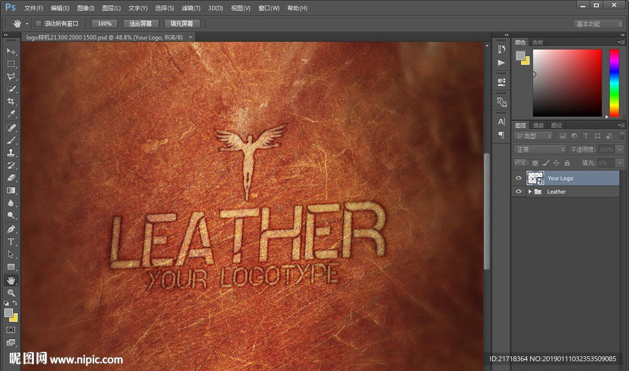The image size is (629, 371).
Task: Select the Brush tool
Action: coord(11,140)
